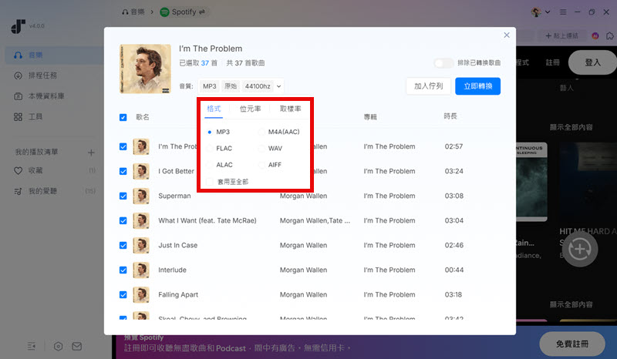Open the Favorites heart playlist
The image size is (617, 359).
click(18, 171)
